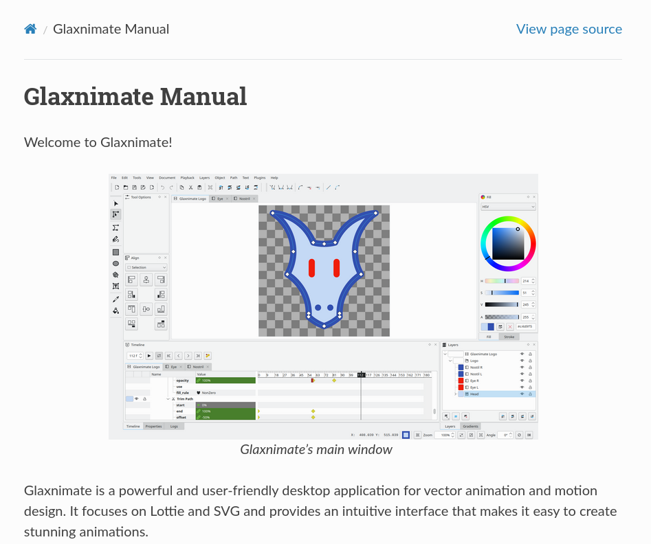Click the H value 214 stepper arrows
Viewport: 651px width, 544px height.
tap(533, 281)
